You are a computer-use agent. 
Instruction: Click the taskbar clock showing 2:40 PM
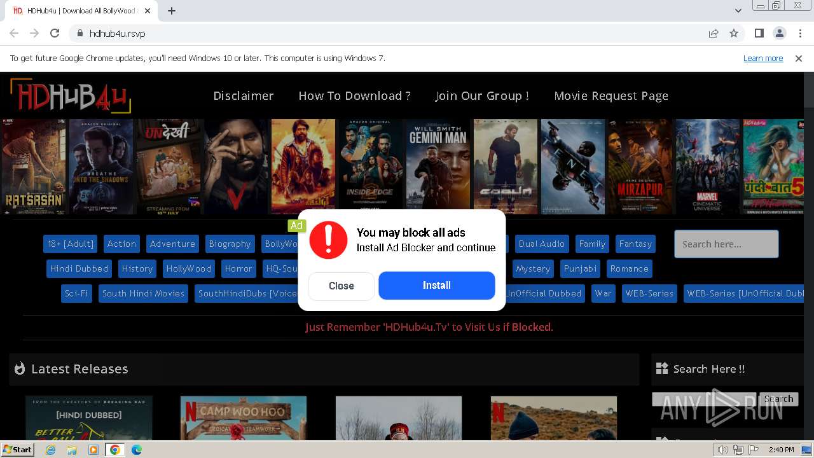click(x=781, y=450)
